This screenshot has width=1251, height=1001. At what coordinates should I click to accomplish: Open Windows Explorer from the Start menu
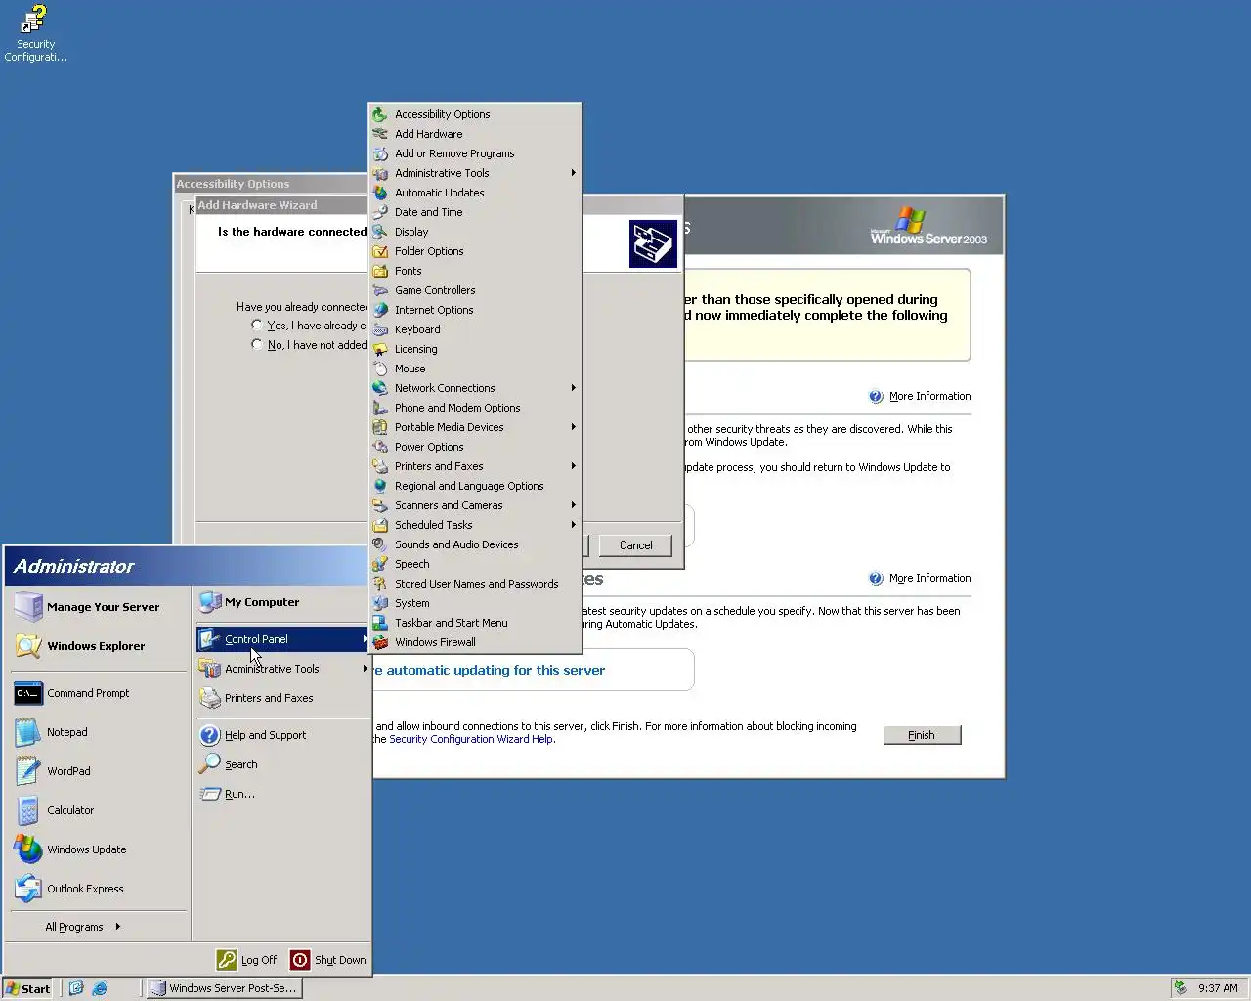[99, 646]
